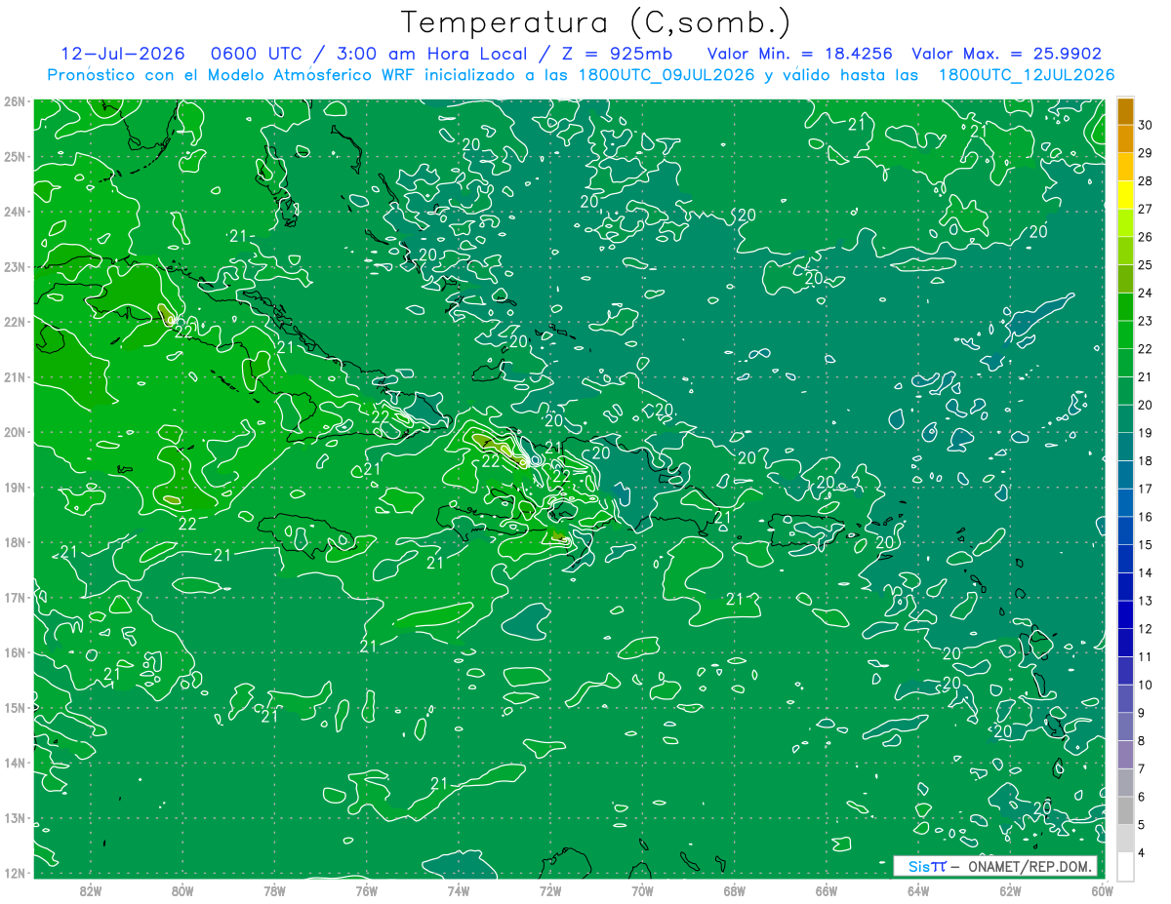Viewport: 1171px width, 904px height.
Task: Click the '64W' longitude axis label
Action: [918, 890]
